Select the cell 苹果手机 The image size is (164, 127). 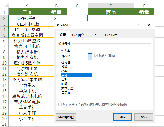(27, 107)
